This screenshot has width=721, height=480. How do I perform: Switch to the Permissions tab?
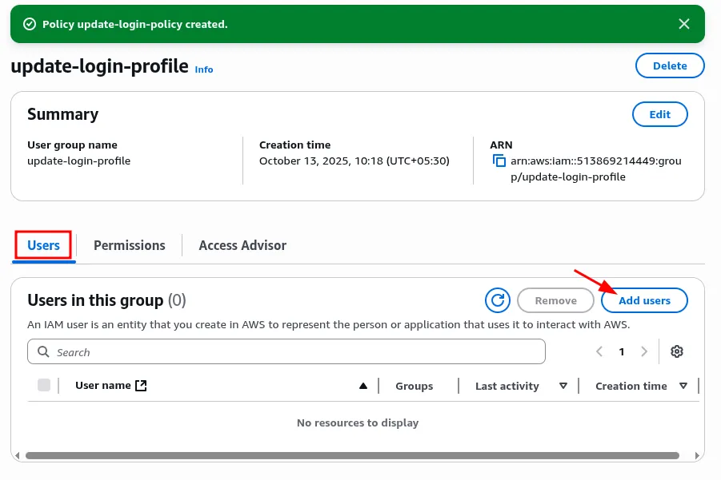coord(129,245)
